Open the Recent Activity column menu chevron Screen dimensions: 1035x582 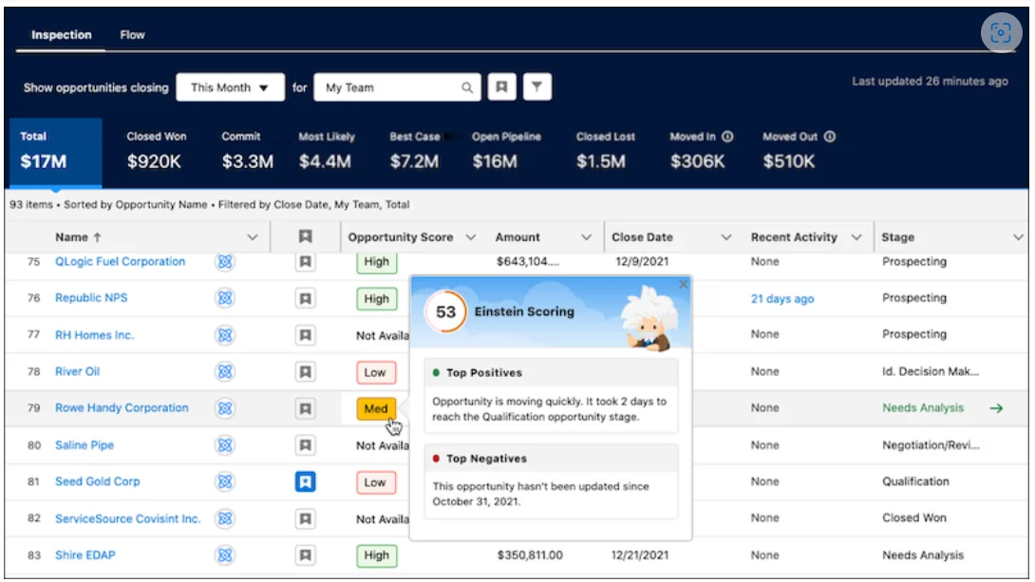pyautogui.click(x=856, y=237)
